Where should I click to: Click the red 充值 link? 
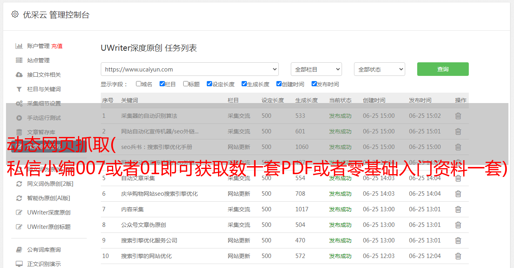57,46
